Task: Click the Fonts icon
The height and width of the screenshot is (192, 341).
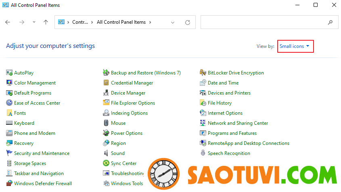Action: 9,113
